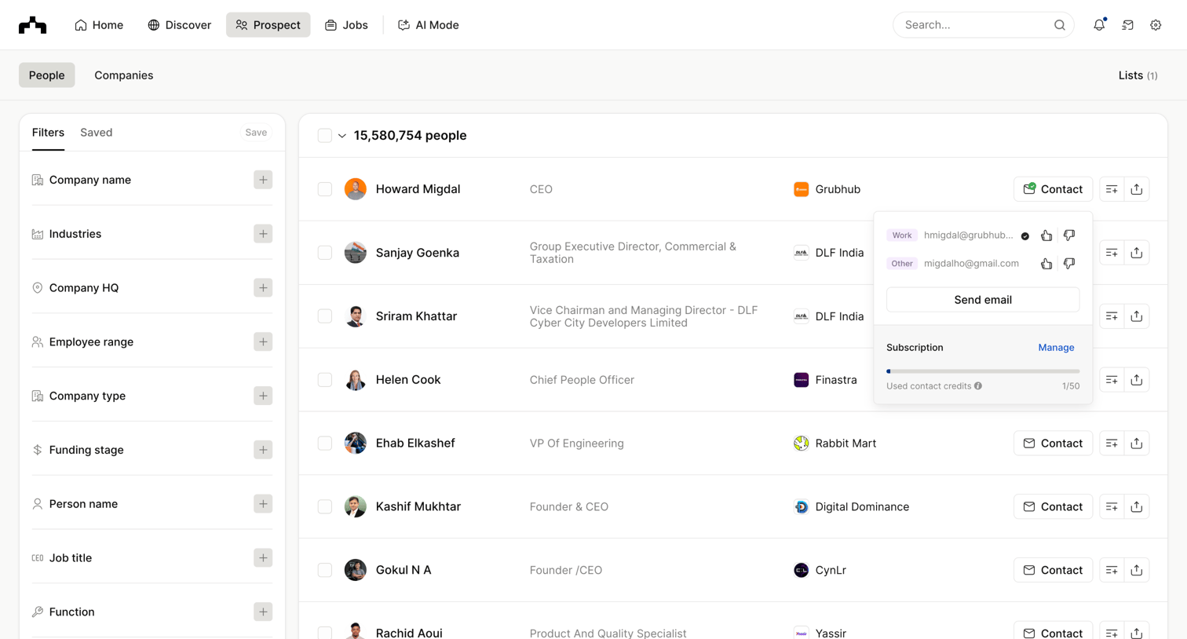Check the Rachid Aoui row checkbox

(x=325, y=633)
